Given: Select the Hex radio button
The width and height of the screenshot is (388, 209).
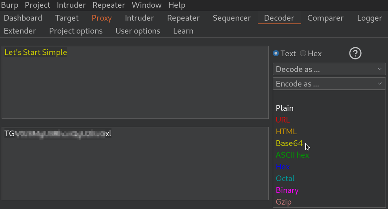Looking at the screenshot, I should pyautogui.click(x=303, y=53).
